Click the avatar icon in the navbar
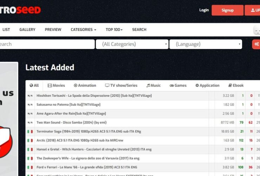This screenshot has height=176, width=260. pos(256,30)
